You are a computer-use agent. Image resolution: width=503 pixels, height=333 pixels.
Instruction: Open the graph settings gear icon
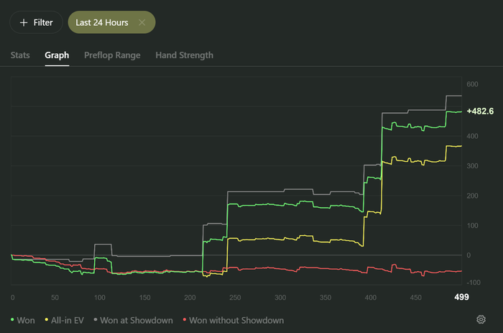click(x=481, y=320)
